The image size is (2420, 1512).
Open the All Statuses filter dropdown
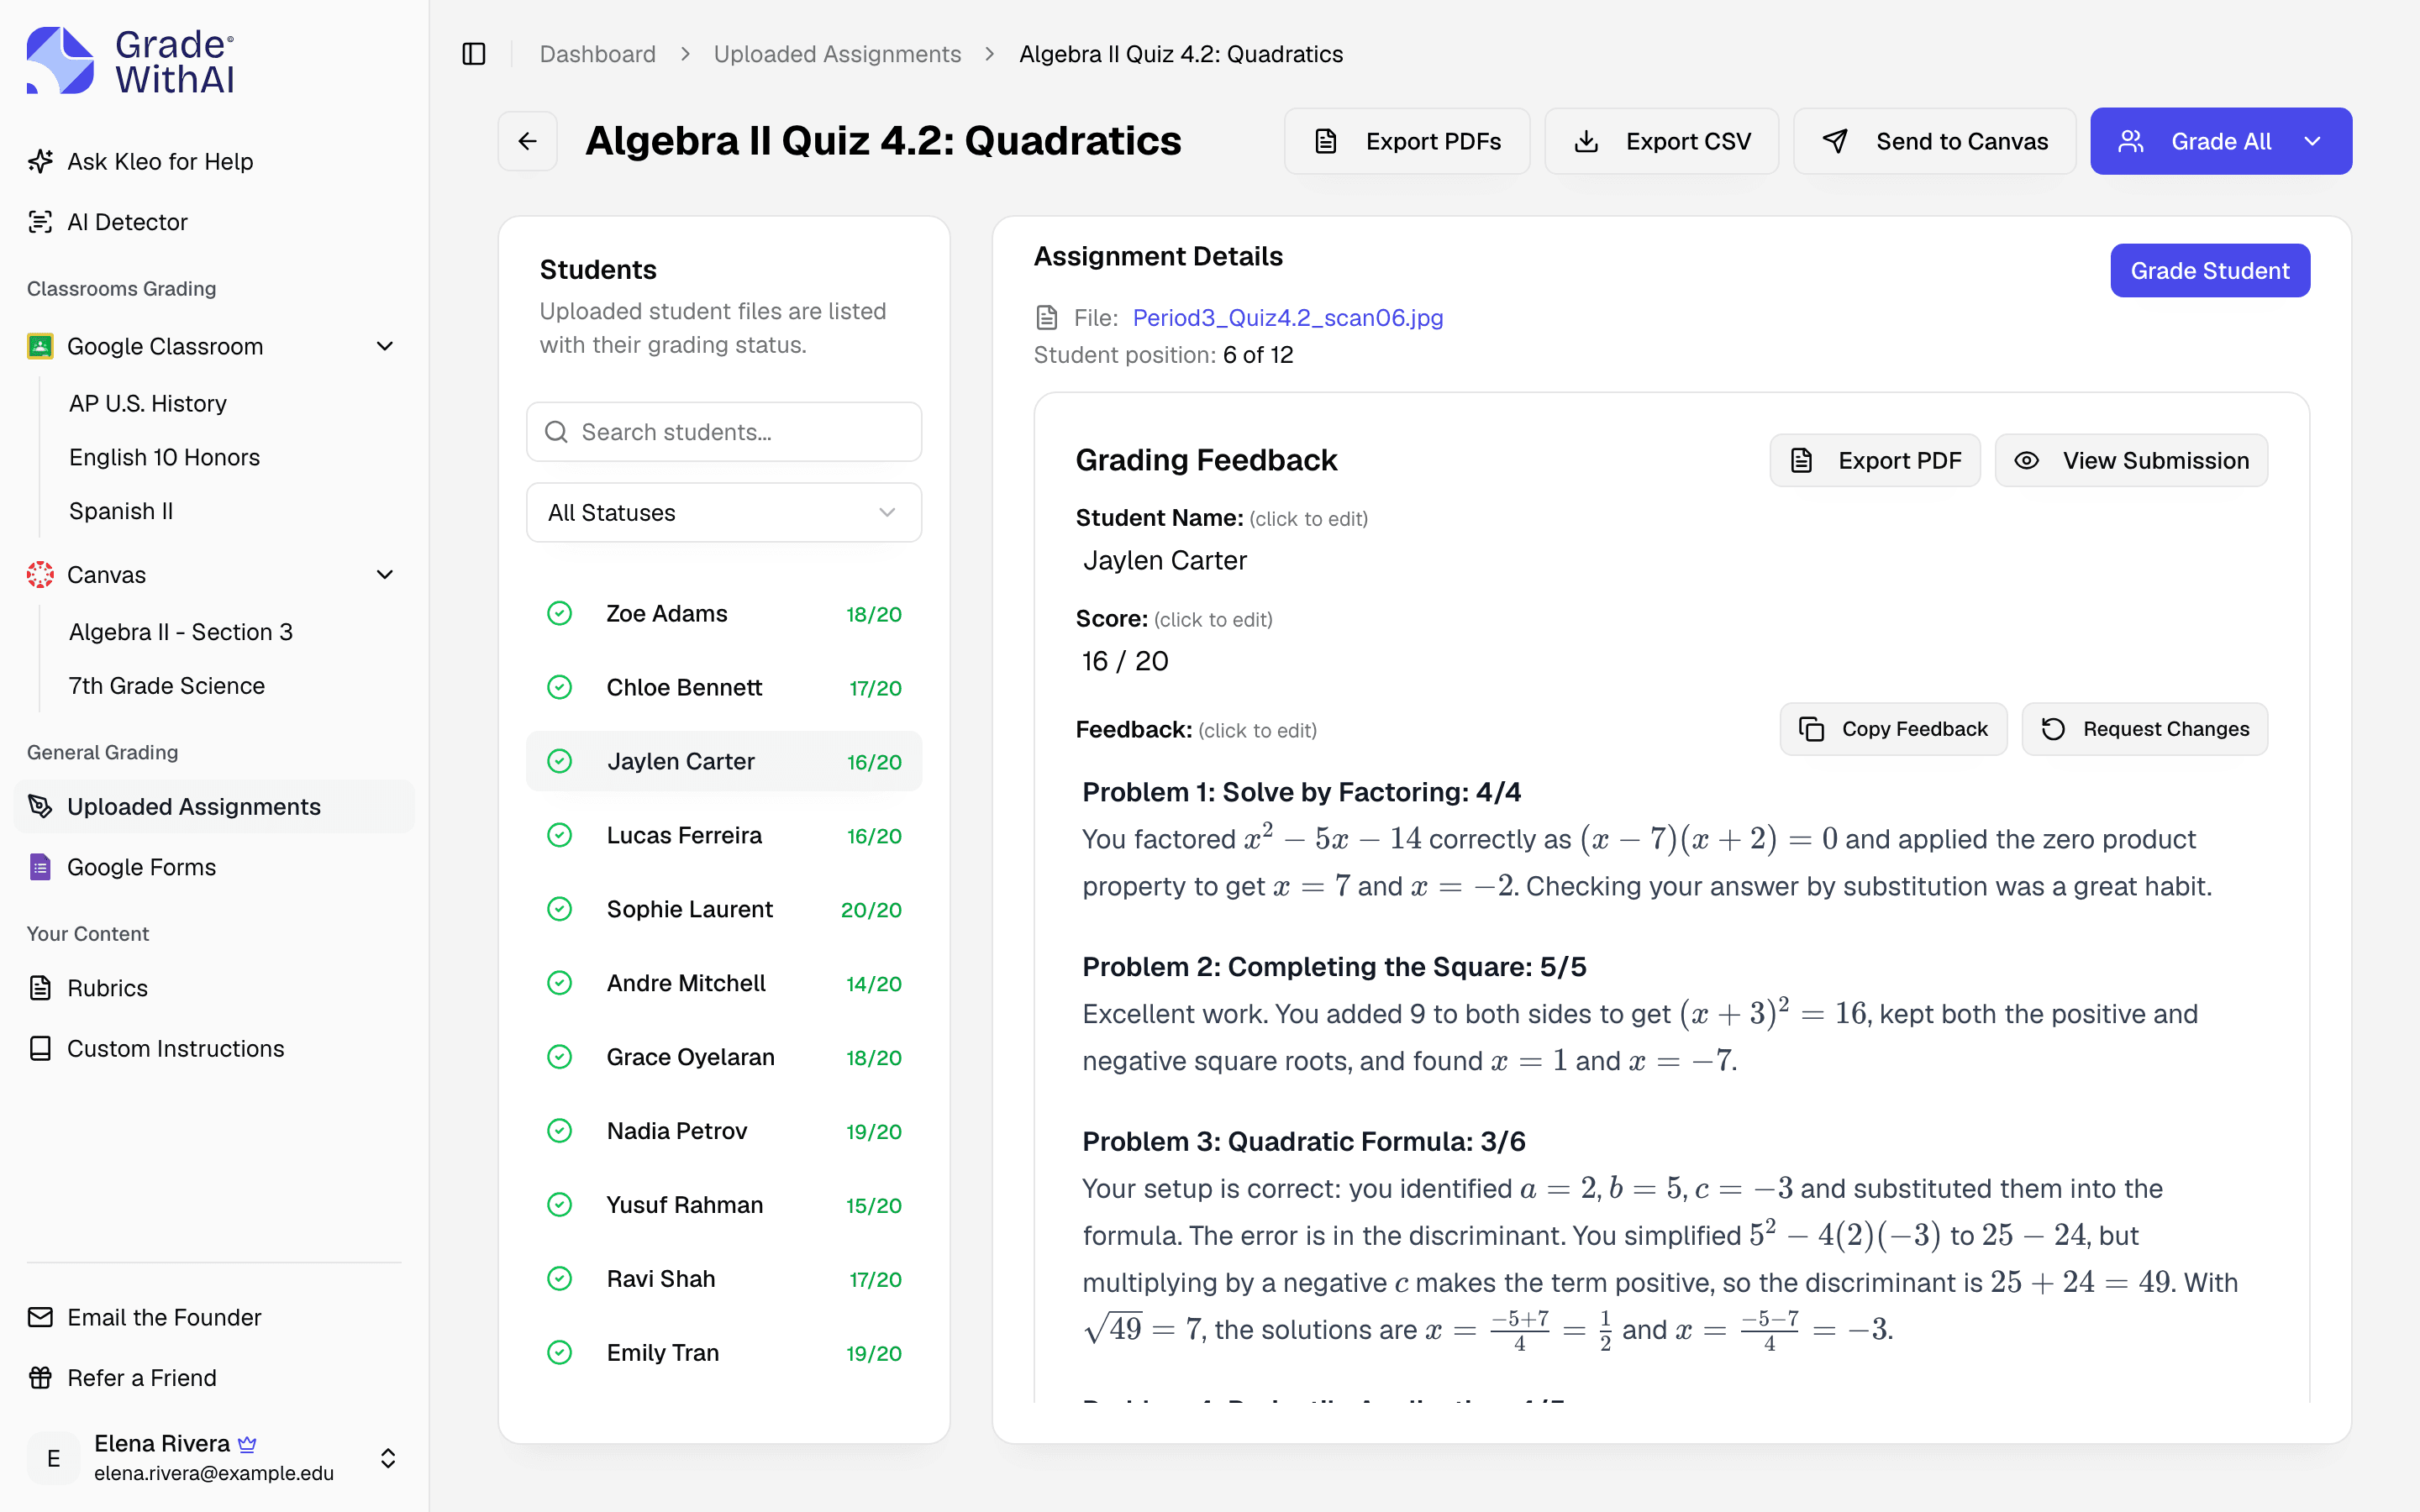(724, 512)
